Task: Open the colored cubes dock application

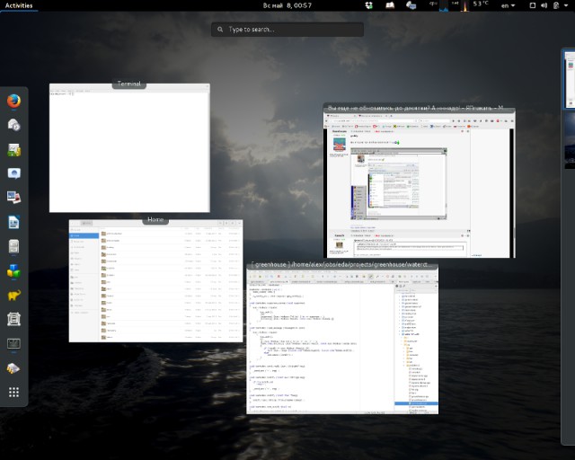Action: click(14, 270)
